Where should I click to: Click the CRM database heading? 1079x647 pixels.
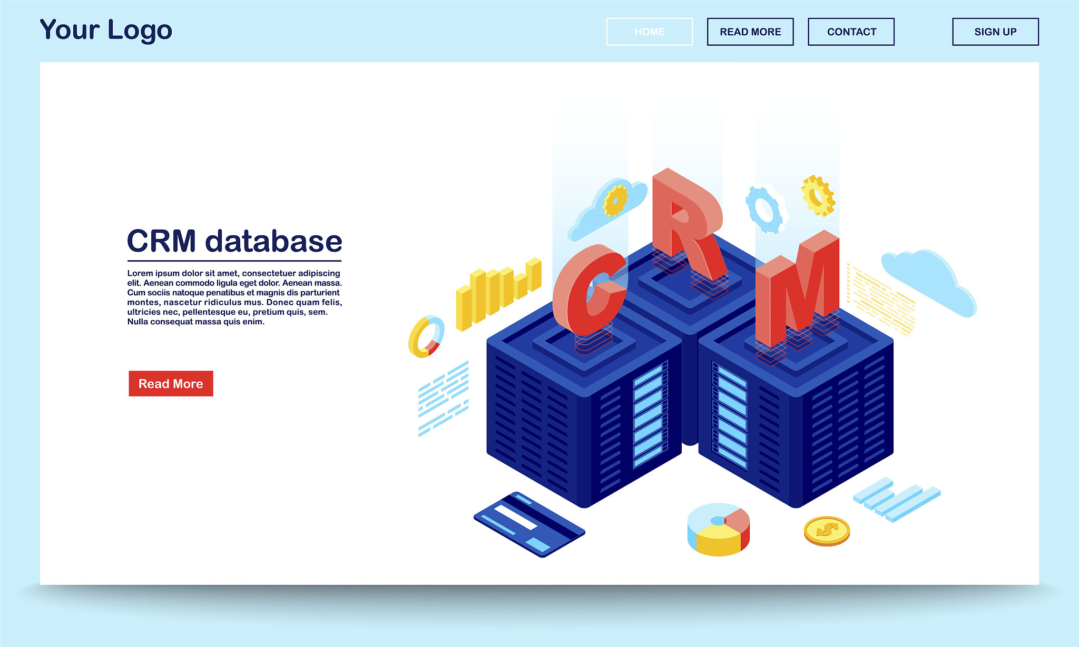(x=234, y=241)
